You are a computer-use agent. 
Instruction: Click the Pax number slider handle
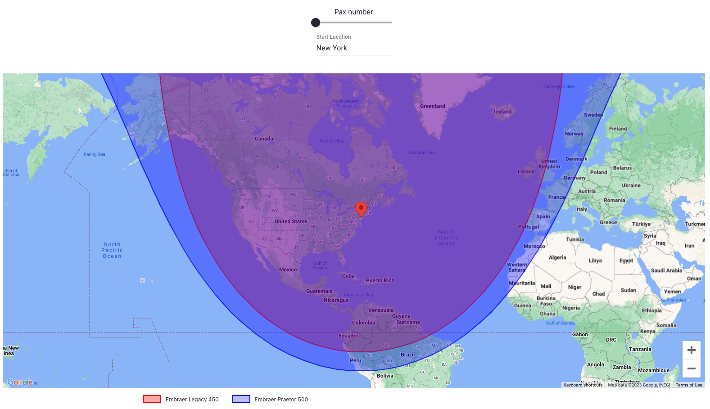(316, 22)
